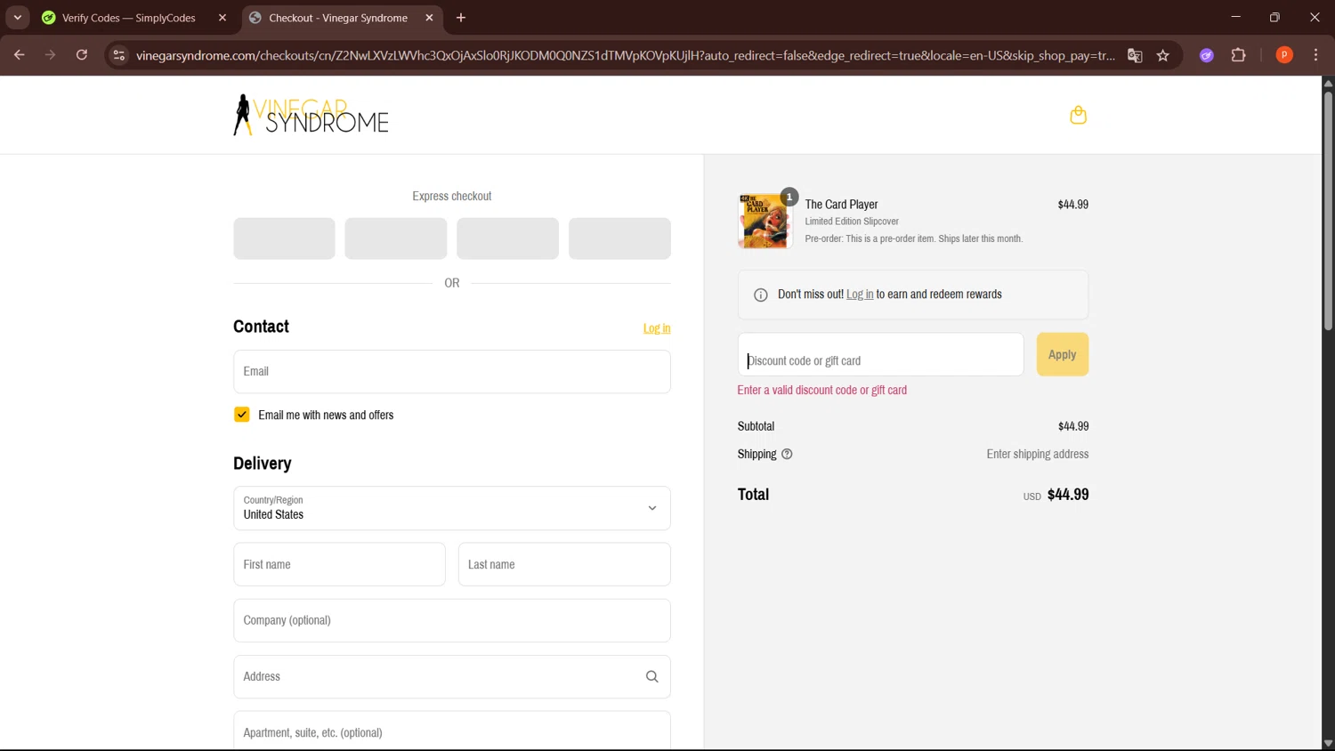Click 'Enter a valid discount code' error text
1335x751 pixels.
821,390
